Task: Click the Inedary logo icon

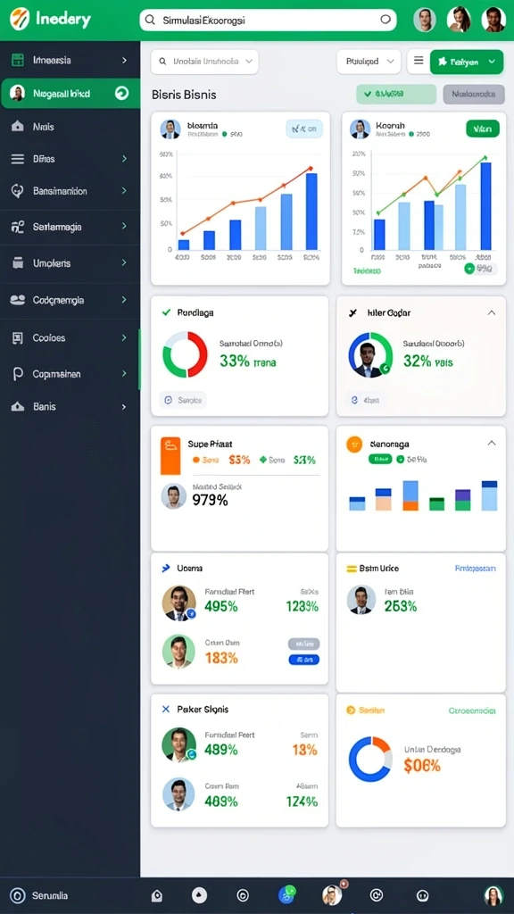Action: 20,20
